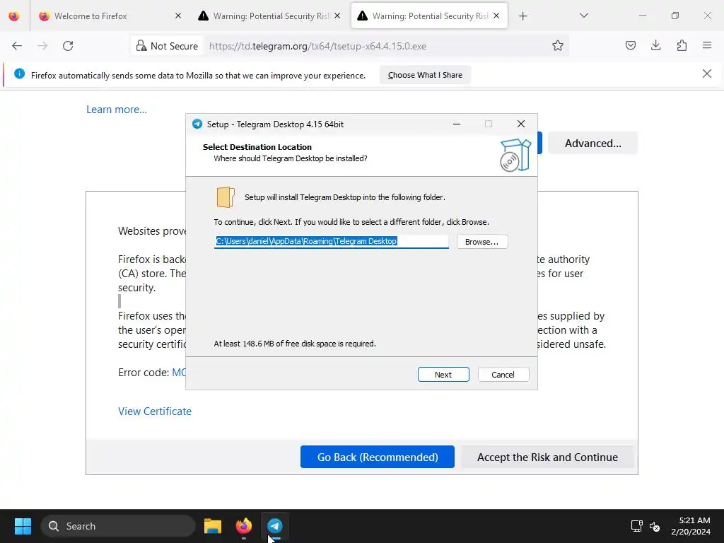The width and height of the screenshot is (724, 543).
Task: Go back using Firefox back arrow
Action: pyautogui.click(x=17, y=46)
